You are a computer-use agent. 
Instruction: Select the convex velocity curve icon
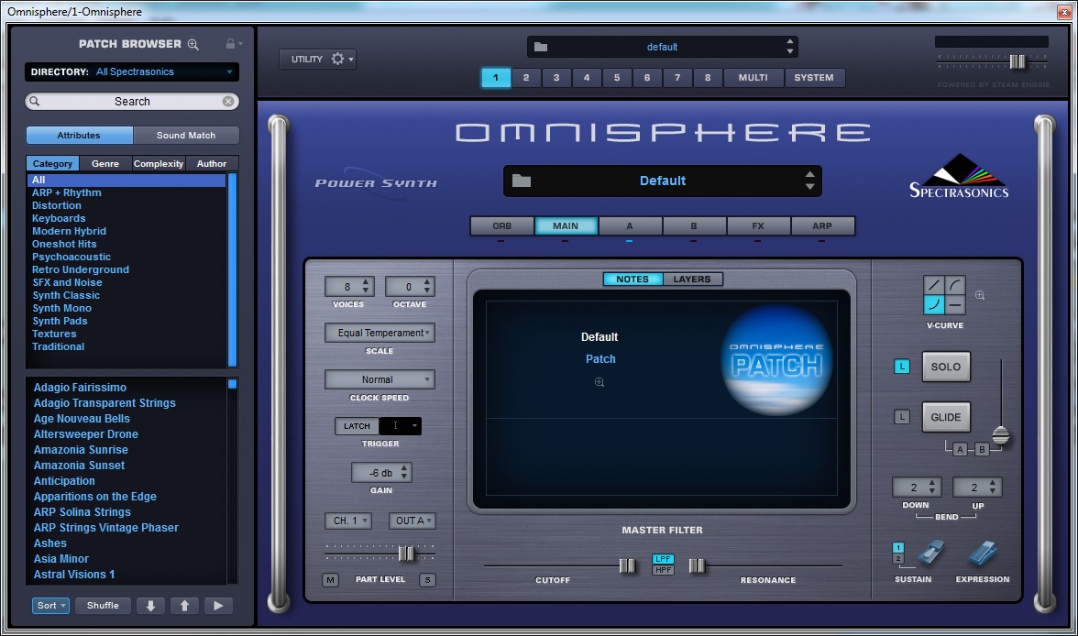(955, 285)
